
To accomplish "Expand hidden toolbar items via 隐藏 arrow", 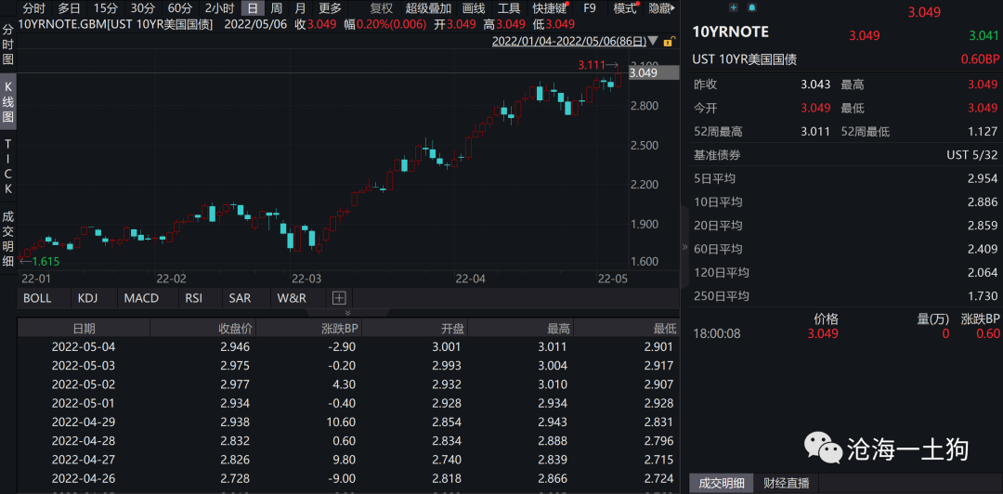I will pos(661,9).
